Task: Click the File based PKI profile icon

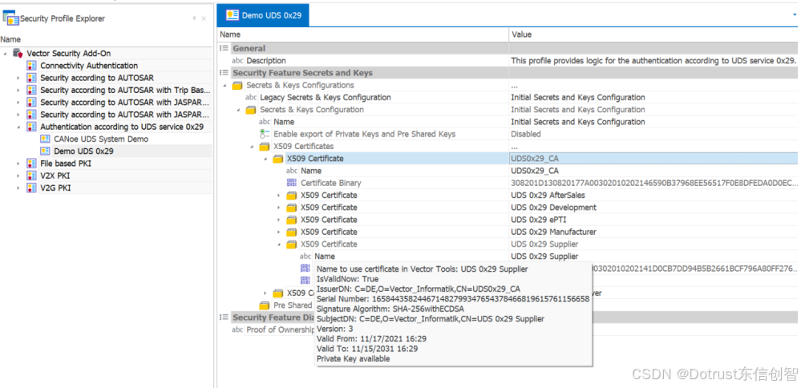Action: pos(32,164)
